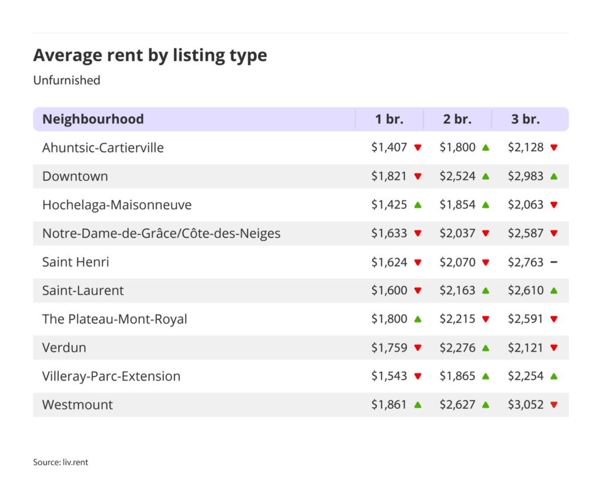602x481 pixels.
Task: Select the 1 br. column header
Action: [389, 119]
